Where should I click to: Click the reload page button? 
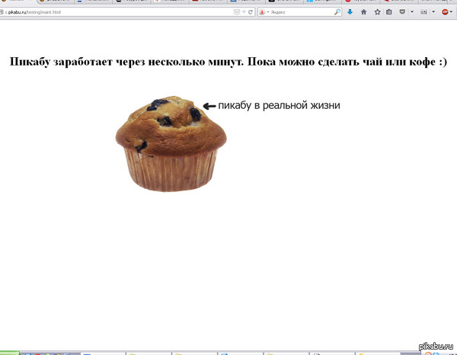tap(250, 13)
